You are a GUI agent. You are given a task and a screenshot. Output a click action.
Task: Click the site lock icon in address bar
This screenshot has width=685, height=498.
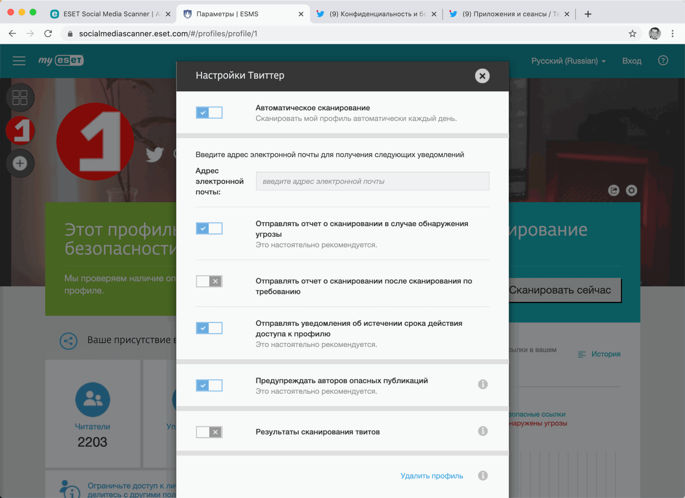70,33
